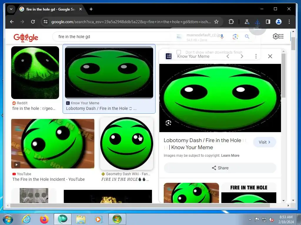This screenshot has height=225, width=301.
Task: Launch Internet Explorer from taskbar
Action: point(26,219)
